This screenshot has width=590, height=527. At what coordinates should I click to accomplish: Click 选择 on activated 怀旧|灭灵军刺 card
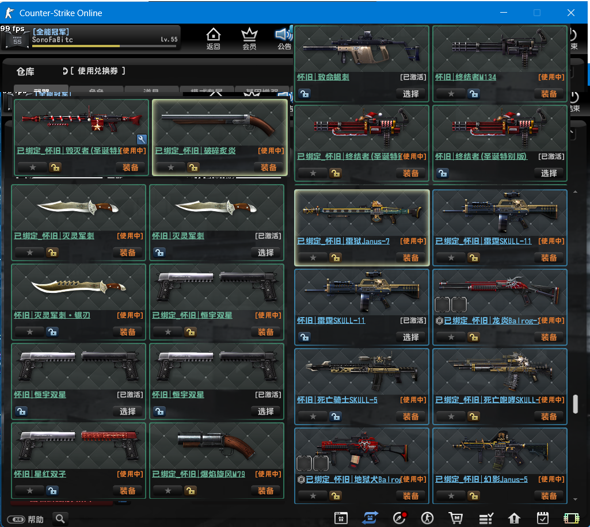tap(266, 253)
